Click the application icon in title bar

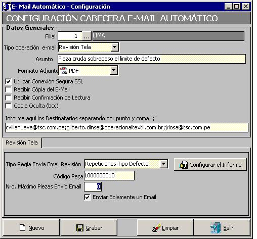(x=7, y=7)
